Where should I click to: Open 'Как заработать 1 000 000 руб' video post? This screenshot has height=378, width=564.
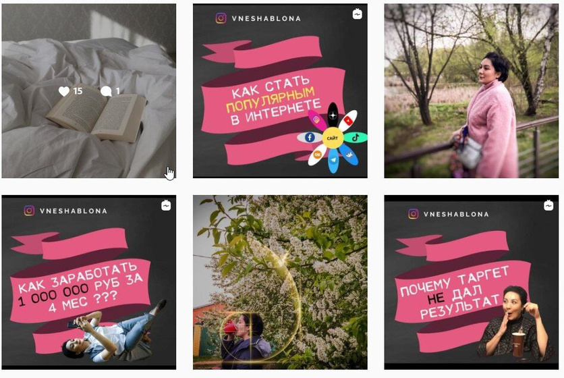coord(89,282)
